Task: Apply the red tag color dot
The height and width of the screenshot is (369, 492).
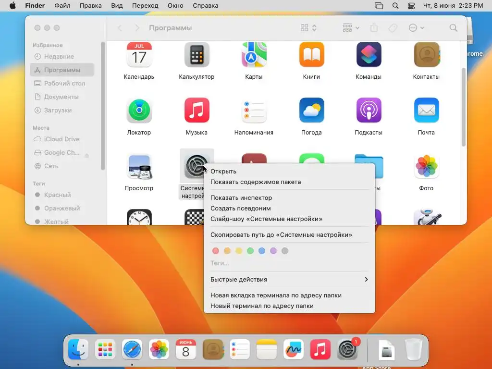Action: tap(216, 251)
